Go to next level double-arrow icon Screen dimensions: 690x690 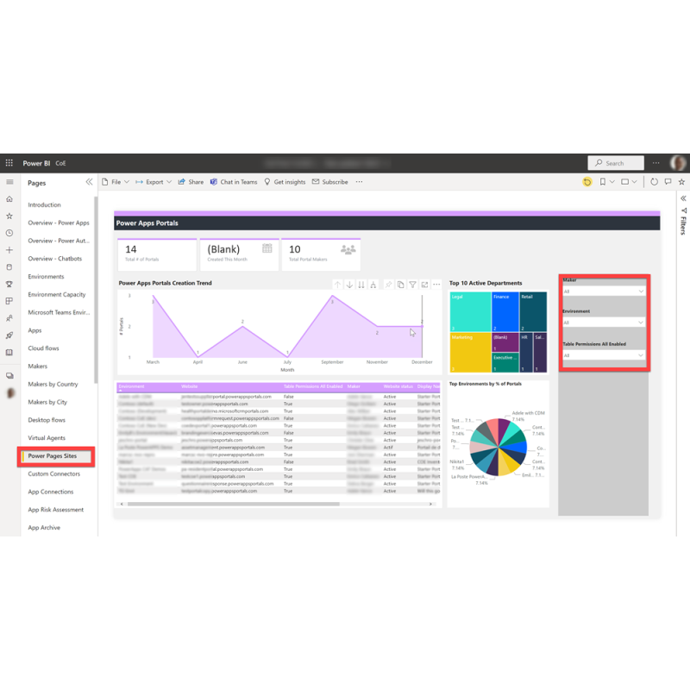pyautogui.click(x=361, y=285)
